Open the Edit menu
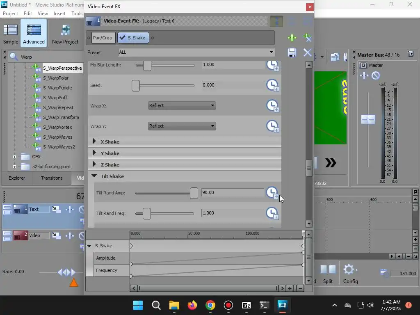420x315 pixels. tap(27, 14)
